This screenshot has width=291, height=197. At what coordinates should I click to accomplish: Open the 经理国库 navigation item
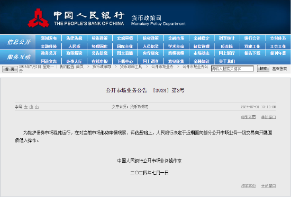[x=99, y=46]
